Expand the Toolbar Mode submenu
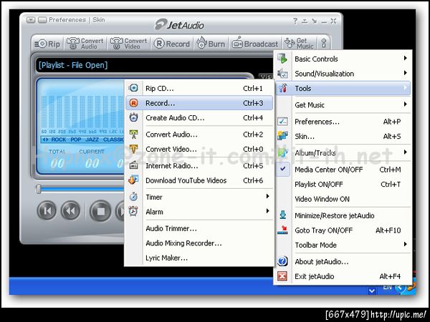The height and width of the screenshot is (322, 430). tap(406, 245)
